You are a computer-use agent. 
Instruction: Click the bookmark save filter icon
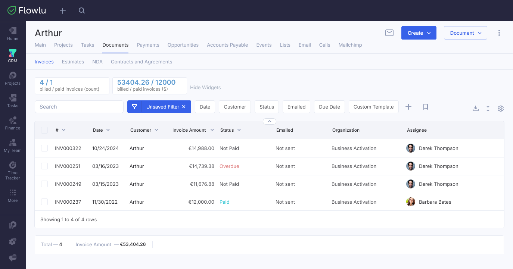[425, 107]
